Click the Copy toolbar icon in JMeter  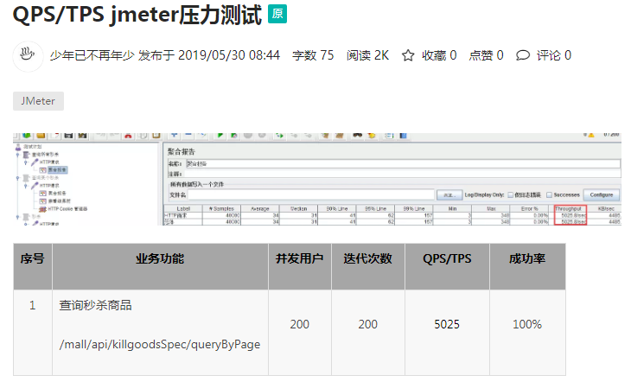pyautogui.click(x=142, y=135)
